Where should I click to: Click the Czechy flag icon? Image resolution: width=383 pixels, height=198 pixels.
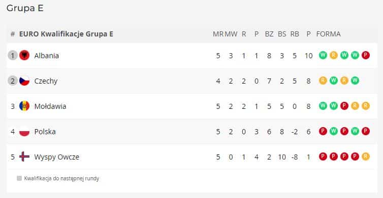pyautogui.click(x=24, y=81)
